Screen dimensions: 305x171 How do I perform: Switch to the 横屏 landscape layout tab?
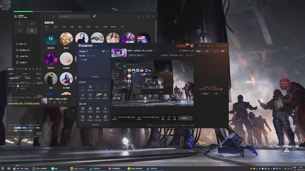coord(103,51)
